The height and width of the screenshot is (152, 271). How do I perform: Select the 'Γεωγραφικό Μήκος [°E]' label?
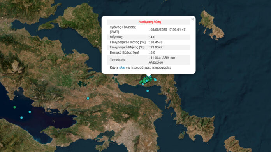coord(127,47)
